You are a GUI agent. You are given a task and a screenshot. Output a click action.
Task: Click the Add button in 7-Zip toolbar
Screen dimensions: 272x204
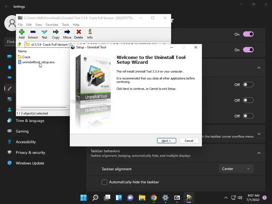(22, 34)
